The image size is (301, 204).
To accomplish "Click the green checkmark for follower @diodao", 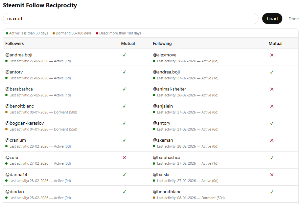I will point(124,192).
